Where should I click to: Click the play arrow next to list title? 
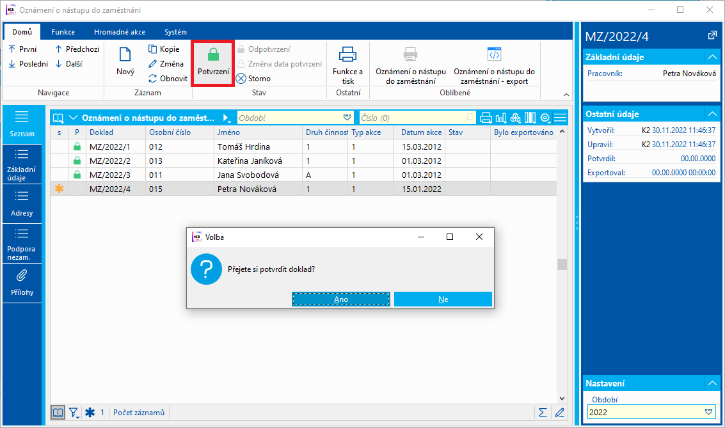(x=226, y=118)
